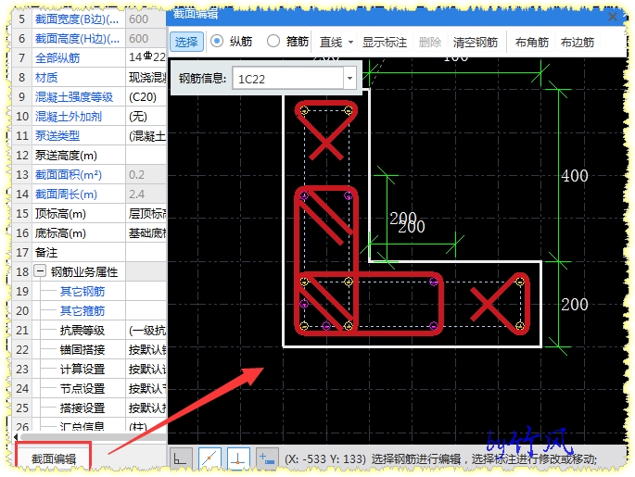635x477 pixels.
Task: Click the 底标高(m) property row
Action: coord(89,232)
